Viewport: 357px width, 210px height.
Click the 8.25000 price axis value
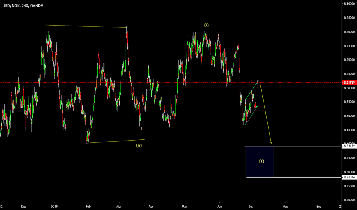pyautogui.click(x=349, y=186)
